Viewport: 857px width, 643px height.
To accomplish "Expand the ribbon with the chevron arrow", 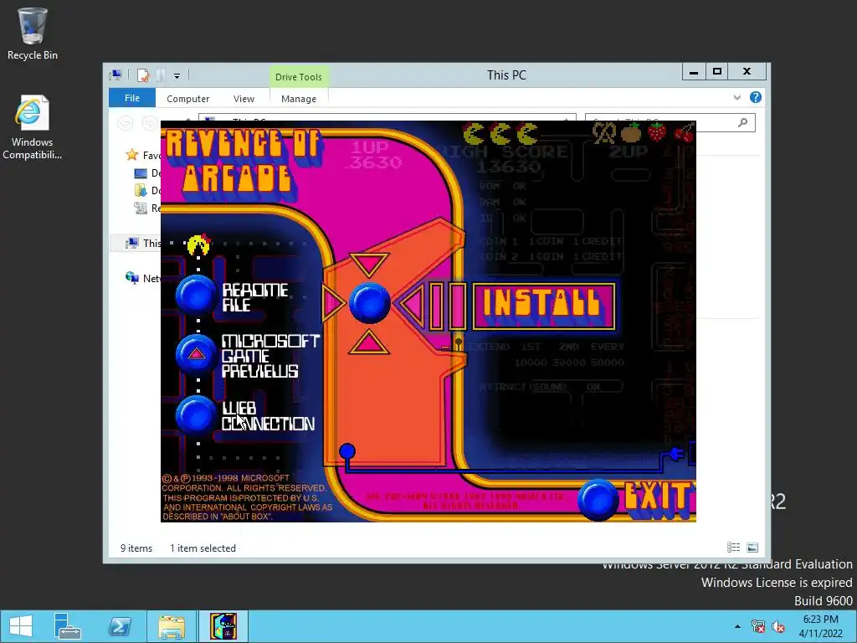I will (736, 97).
